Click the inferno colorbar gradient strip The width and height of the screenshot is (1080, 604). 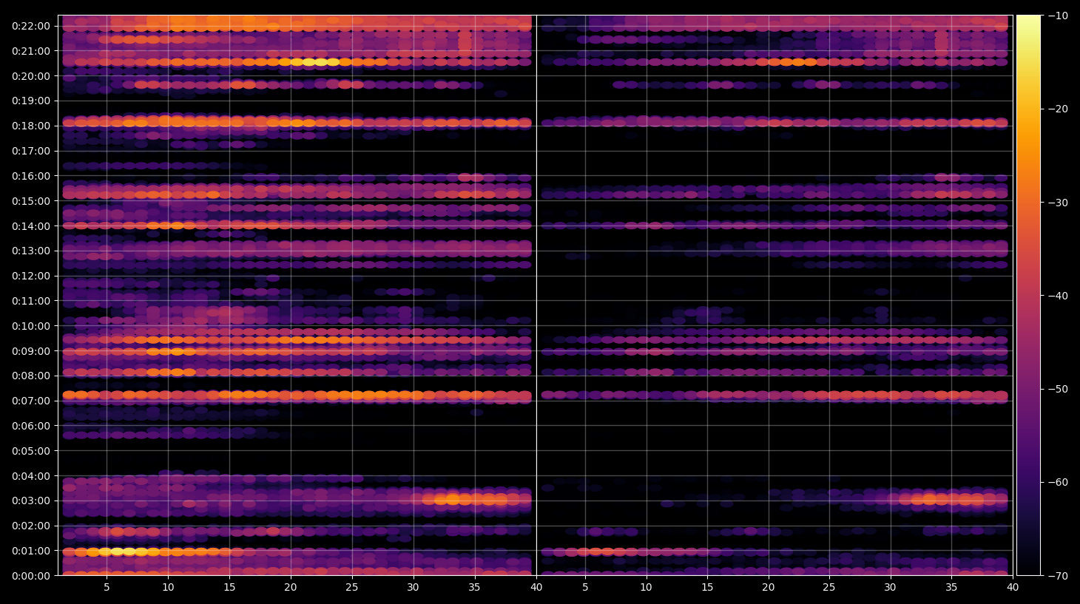tap(1028, 295)
